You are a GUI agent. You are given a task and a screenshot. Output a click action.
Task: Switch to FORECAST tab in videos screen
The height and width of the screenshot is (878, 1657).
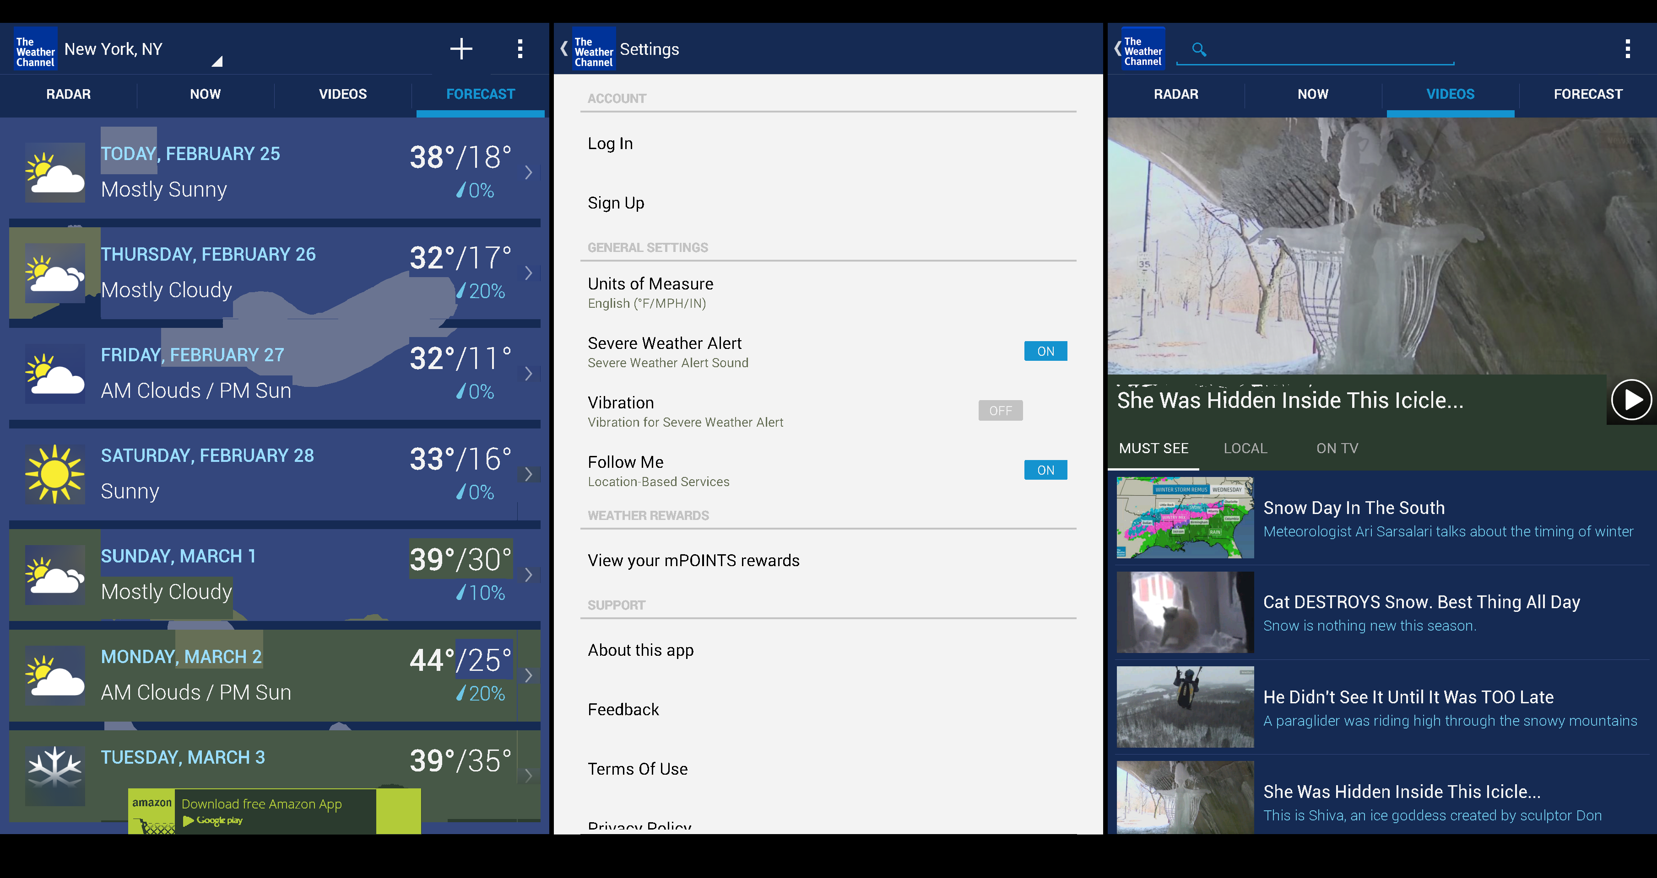click(x=1588, y=95)
